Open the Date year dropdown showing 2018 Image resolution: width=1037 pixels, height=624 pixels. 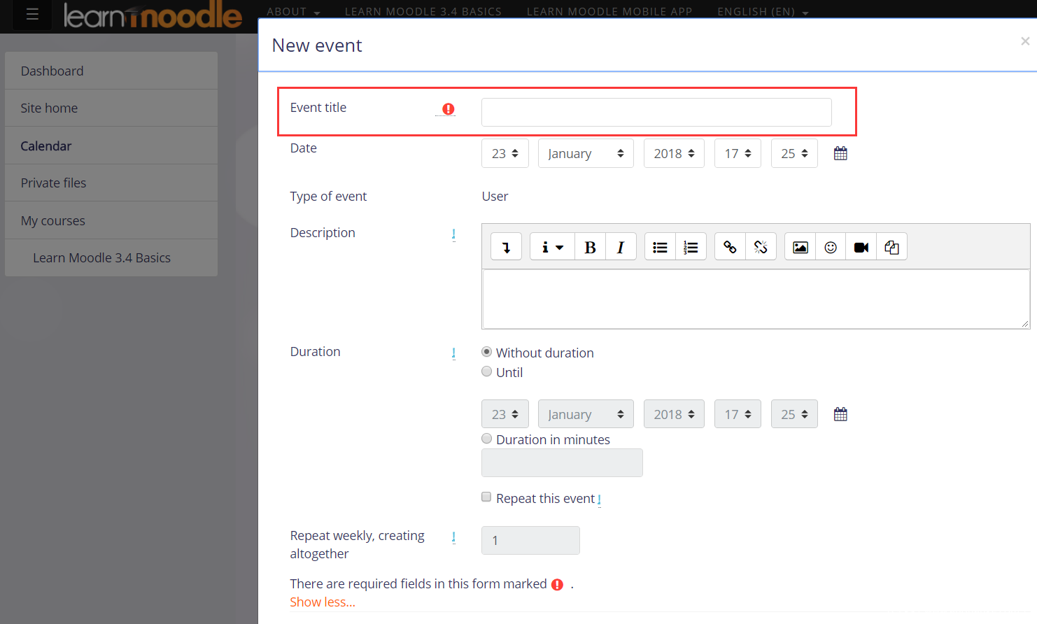(x=674, y=153)
